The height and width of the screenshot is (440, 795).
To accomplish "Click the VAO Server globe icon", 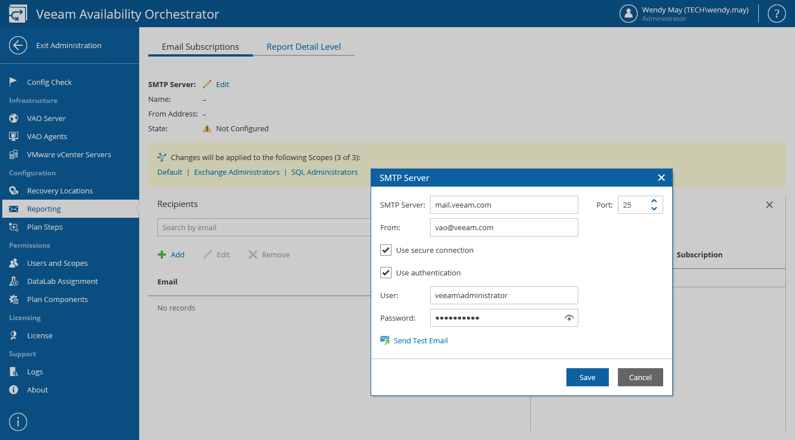I will [x=14, y=118].
